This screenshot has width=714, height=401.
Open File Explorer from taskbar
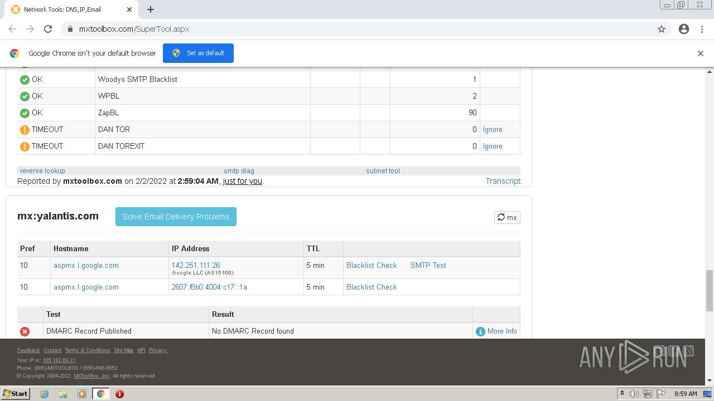click(x=63, y=394)
